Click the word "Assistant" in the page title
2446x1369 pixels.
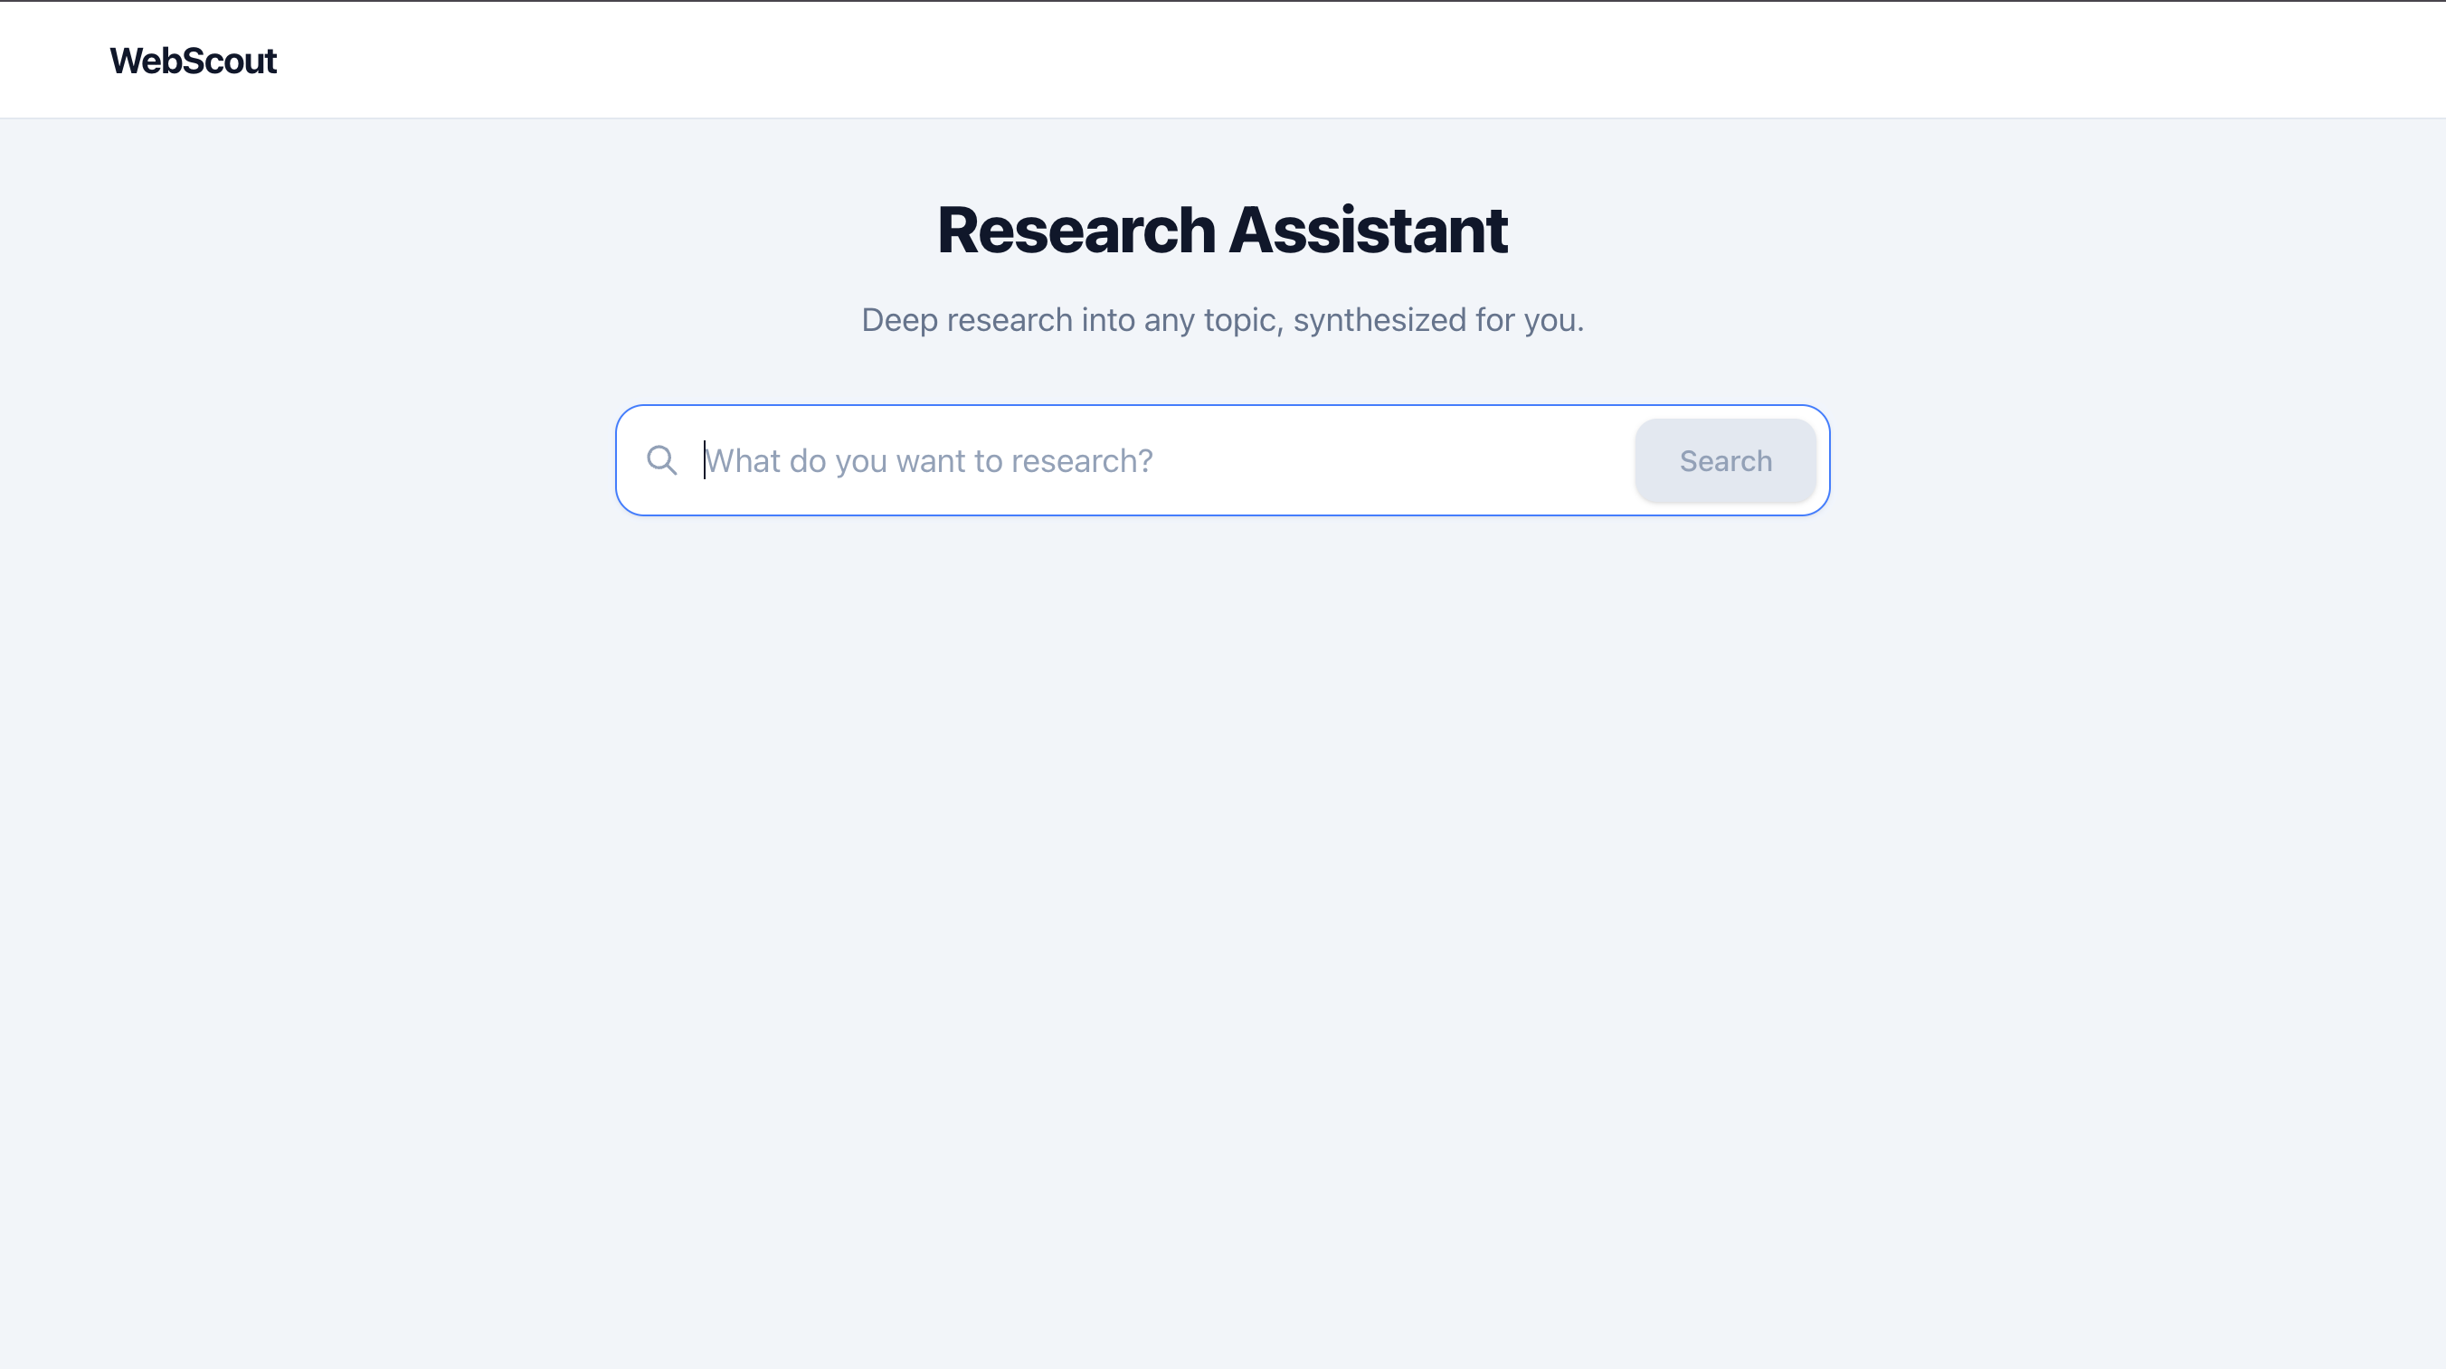(1369, 230)
